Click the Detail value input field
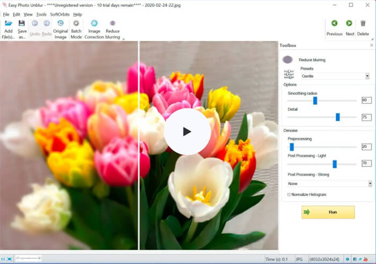Image resolution: width=376 pixels, height=264 pixels. (367, 117)
